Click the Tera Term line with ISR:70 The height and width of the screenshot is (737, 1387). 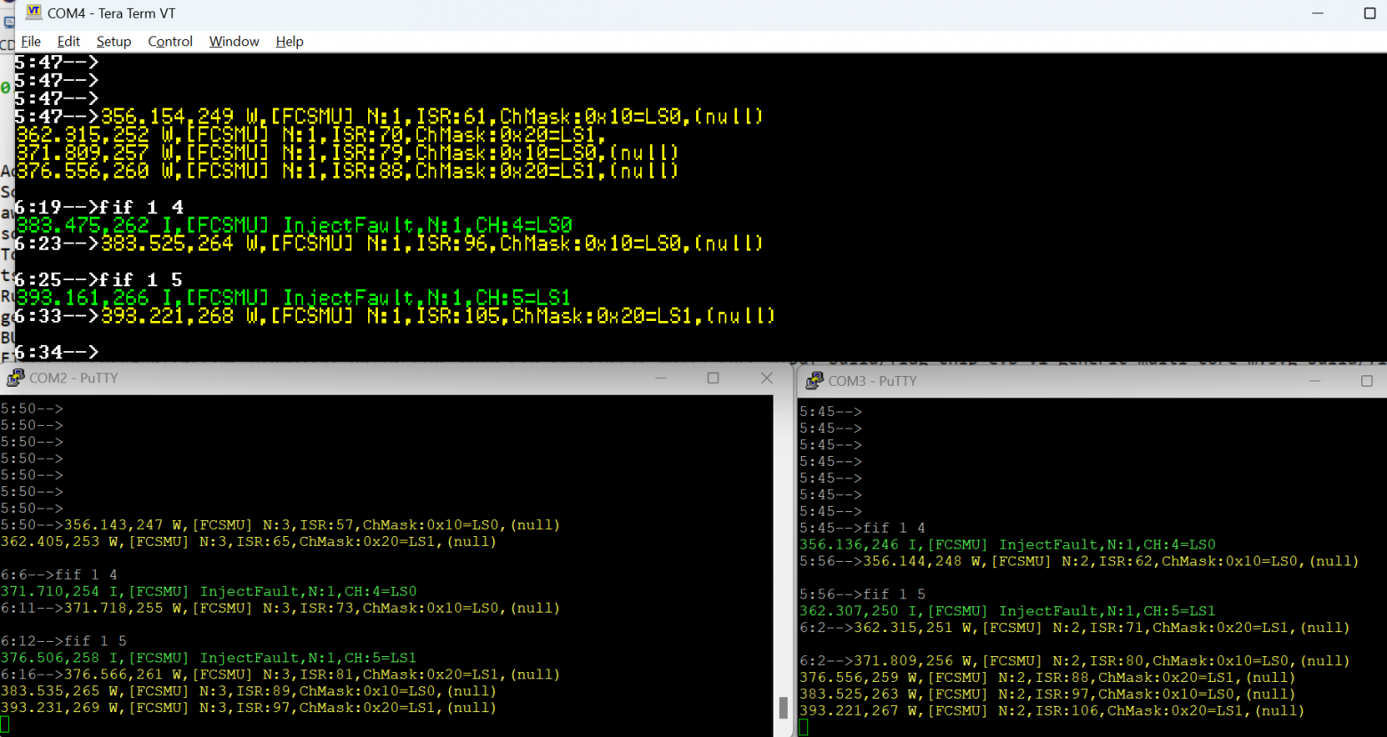click(x=311, y=134)
